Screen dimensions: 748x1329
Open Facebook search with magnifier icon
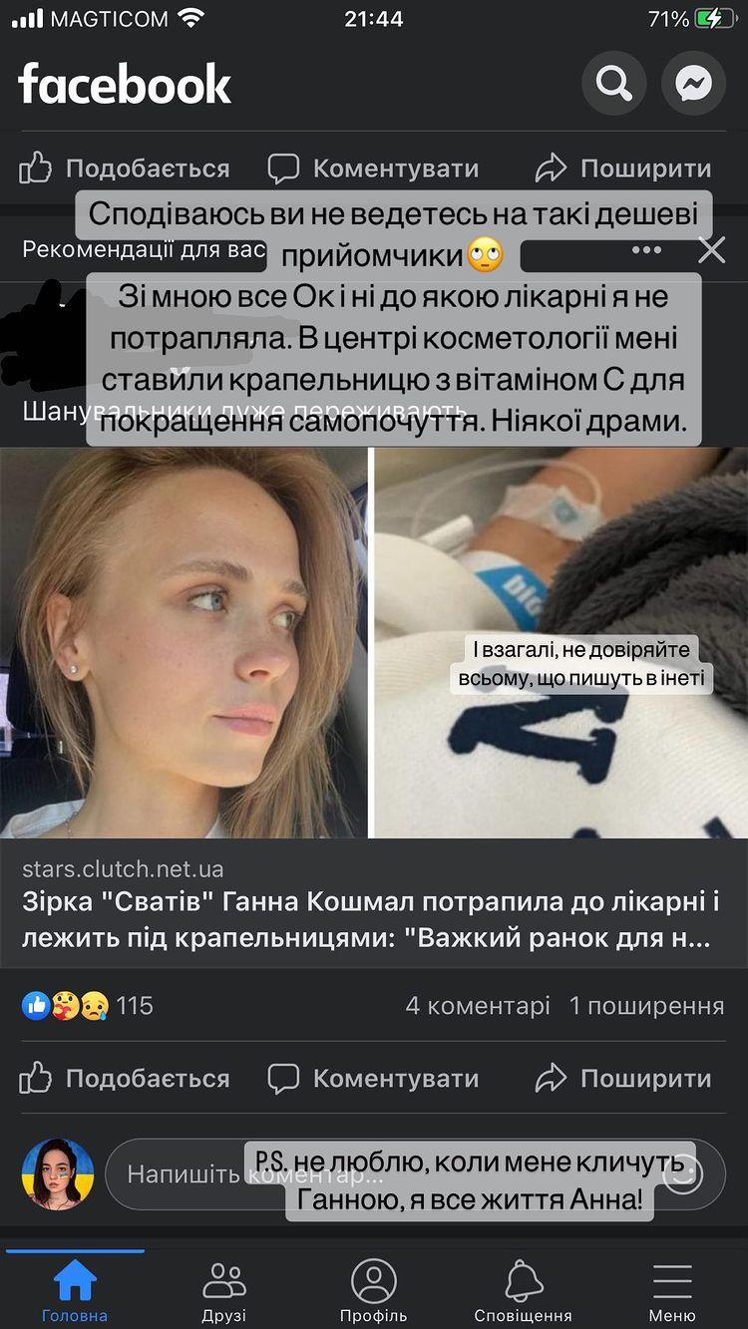coord(614,84)
